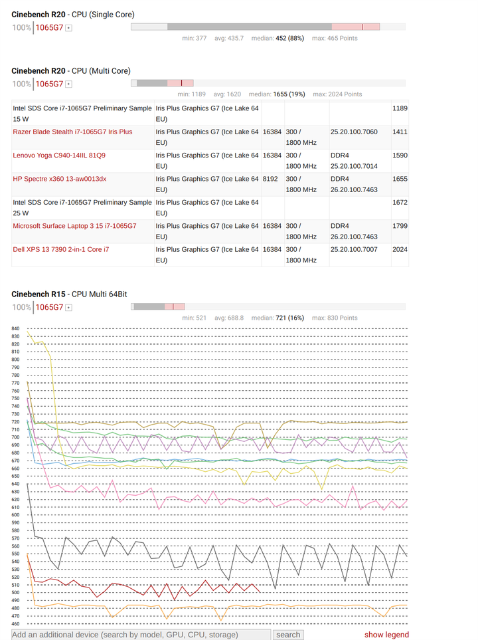This screenshot has height=640, width=478.
Task: Click the score 1189 in the table
Action: (x=400, y=108)
